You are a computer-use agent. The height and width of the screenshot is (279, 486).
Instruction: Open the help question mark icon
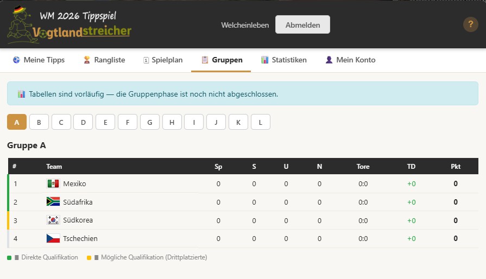[x=470, y=24]
